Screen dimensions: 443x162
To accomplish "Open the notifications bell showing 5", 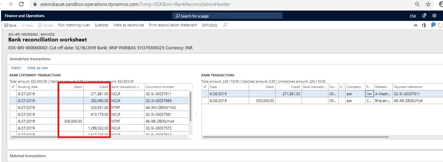I will coord(424,16).
